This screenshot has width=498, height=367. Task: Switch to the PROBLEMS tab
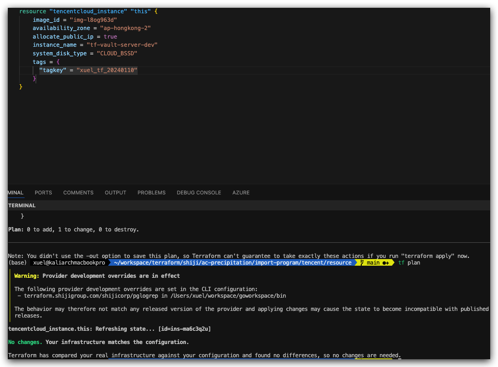click(x=151, y=192)
